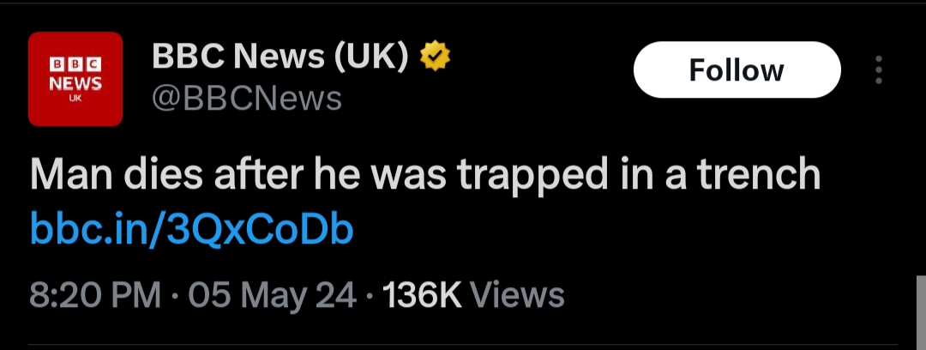Click the "NEWS" text inside the avatar
The image size is (926, 350).
point(75,83)
